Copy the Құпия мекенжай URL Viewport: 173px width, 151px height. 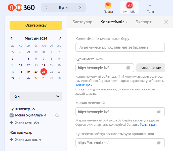[x=128, y=68]
